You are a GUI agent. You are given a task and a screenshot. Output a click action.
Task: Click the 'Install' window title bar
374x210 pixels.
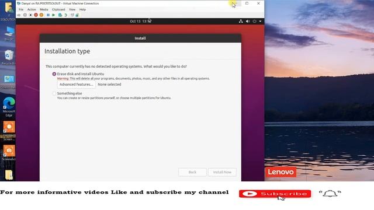click(x=140, y=38)
